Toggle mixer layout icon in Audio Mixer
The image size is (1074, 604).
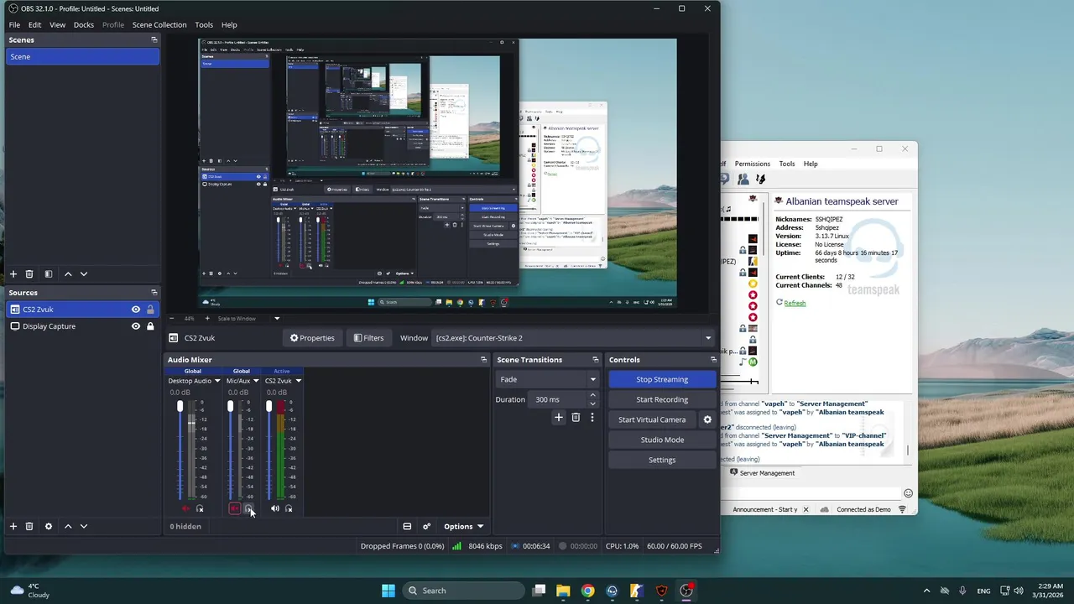(407, 526)
